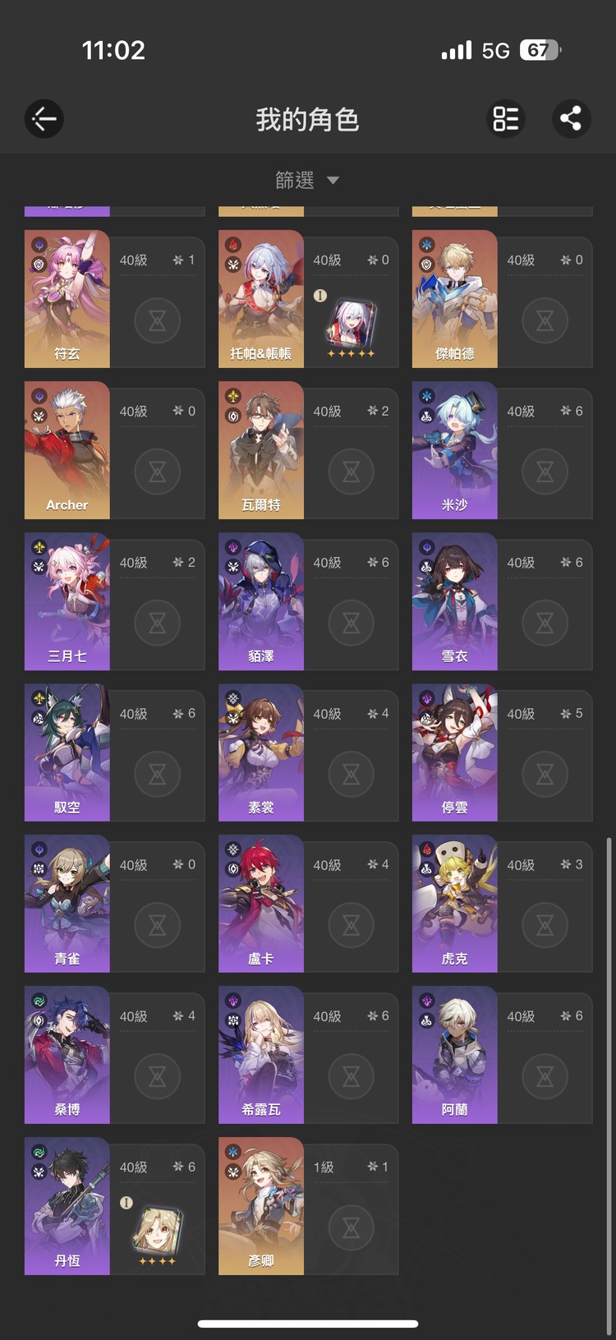Open the 希露瓦 character card
Image resolution: width=616 pixels, height=1340 pixels.
coord(308,1055)
